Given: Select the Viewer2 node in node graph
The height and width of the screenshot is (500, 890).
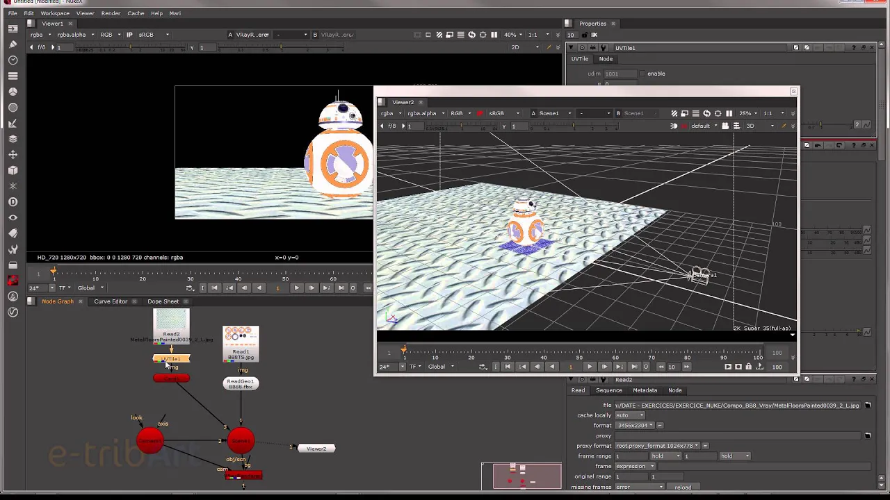Looking at the screenshot, I should coord(316,449).
